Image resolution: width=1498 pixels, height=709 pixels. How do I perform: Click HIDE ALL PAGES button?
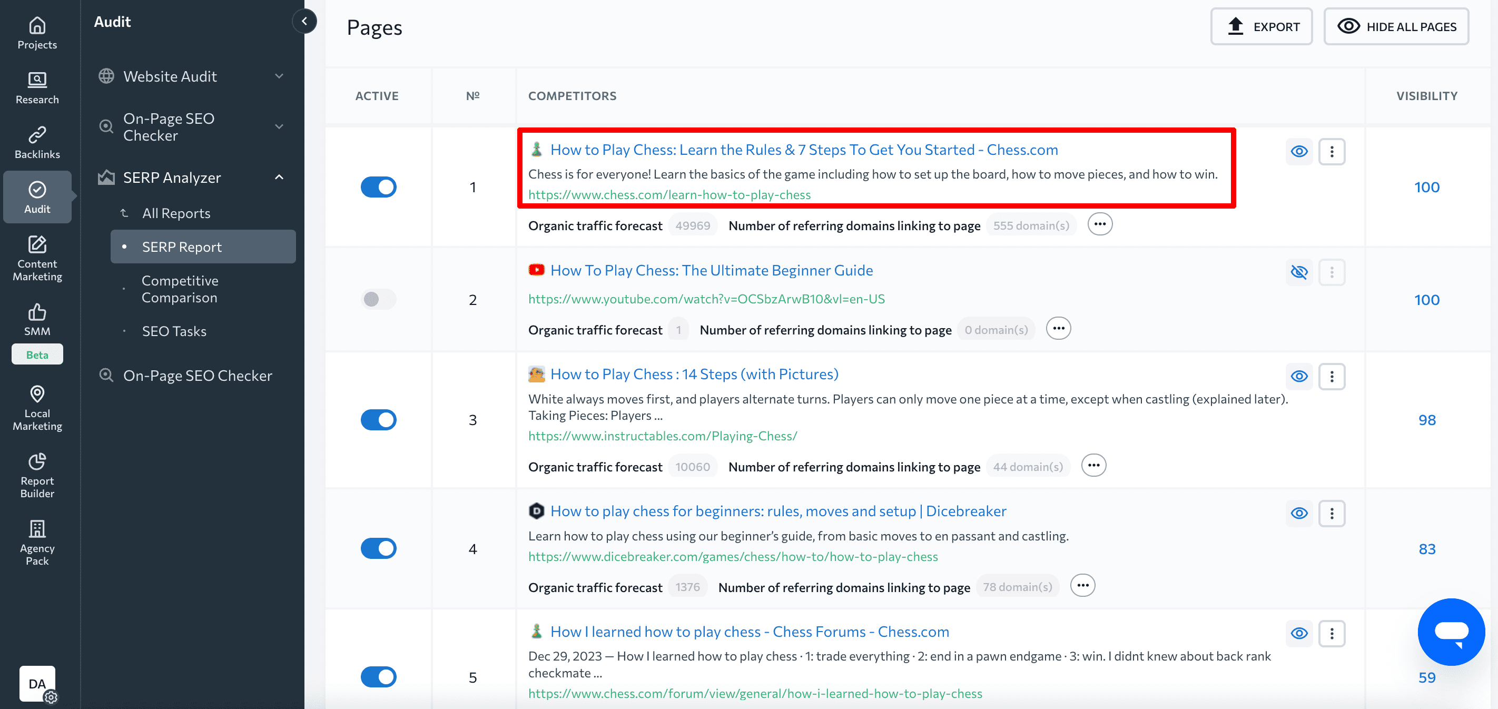(x=1396, y=27)
